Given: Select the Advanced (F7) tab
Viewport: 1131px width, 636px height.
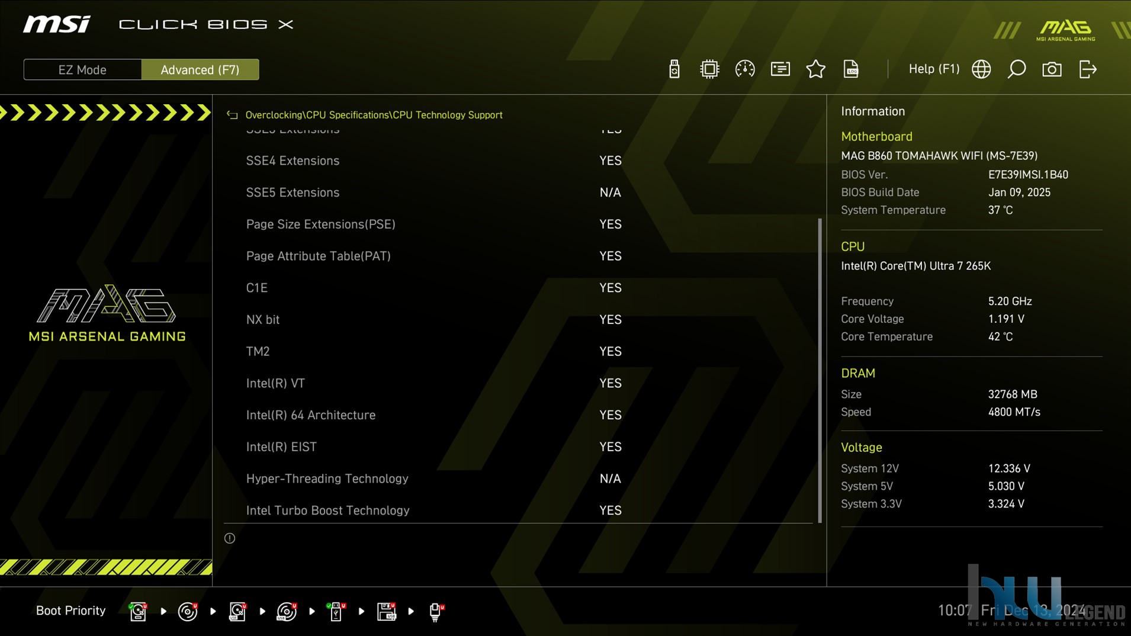Looking at the screenshot, I should point(200,70).
